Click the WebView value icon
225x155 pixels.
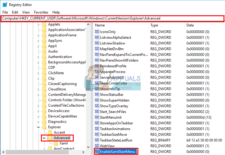[x=97, y=146]
